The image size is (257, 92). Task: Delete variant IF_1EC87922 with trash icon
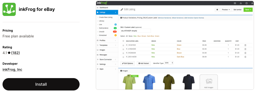[x=245, y=45]
